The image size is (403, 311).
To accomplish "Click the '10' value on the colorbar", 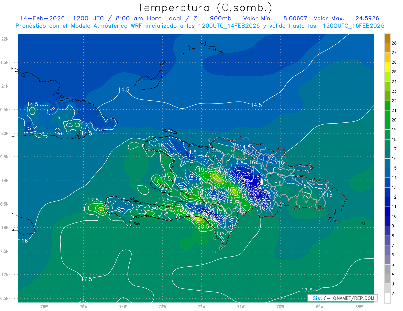I will pos(394,216).
